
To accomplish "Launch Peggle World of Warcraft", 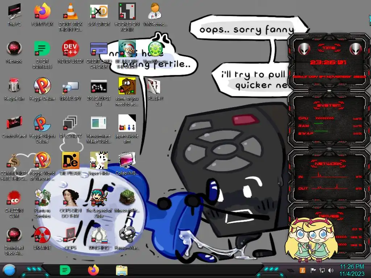I will click(42, 167).
